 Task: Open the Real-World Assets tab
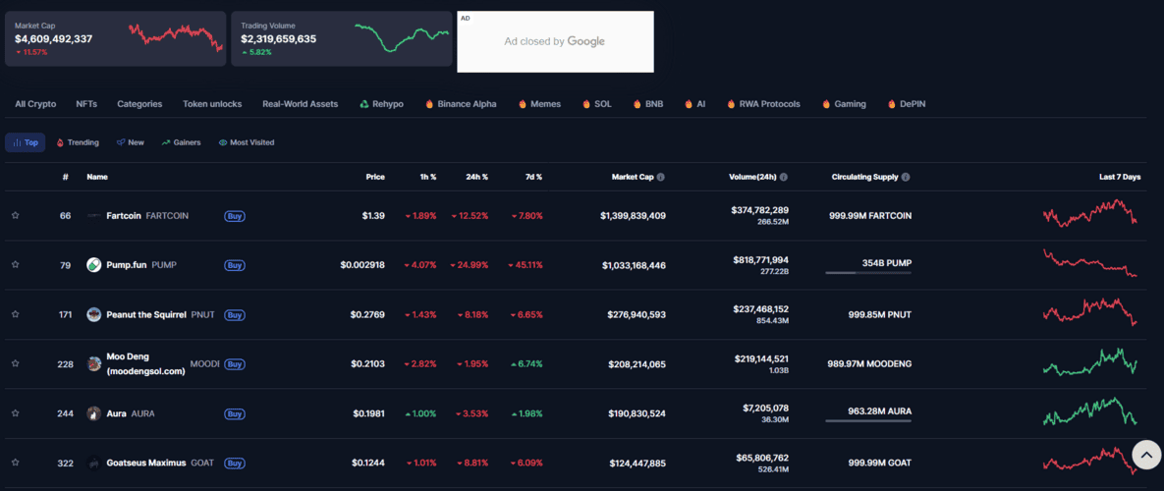pyautogui.click(x=300, y=104)
